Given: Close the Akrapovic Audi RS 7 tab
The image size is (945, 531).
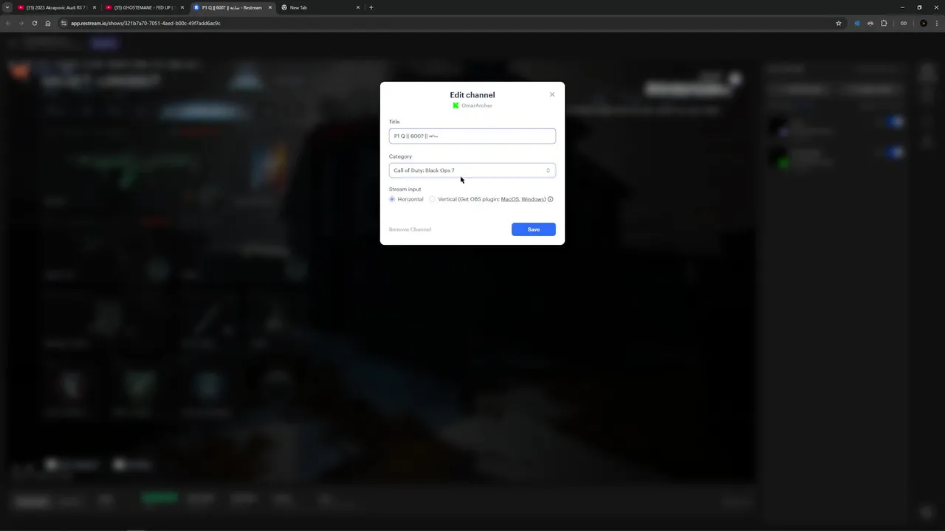Looking at the screenshot, I should click(94, 7).
